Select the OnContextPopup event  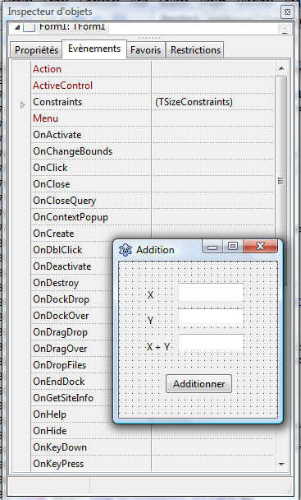[x=71, y=217]
